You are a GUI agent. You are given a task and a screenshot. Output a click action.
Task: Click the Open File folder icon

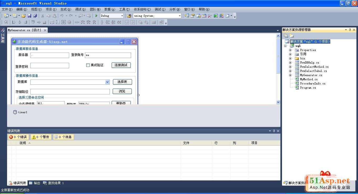23,16
